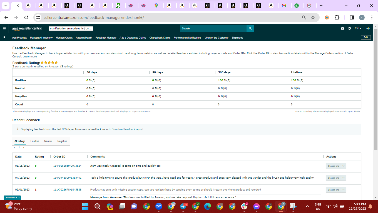Open Manage Orders in the navigation
Image resolution: width=378 pixels, height=213 pixels.
point(64,38)
